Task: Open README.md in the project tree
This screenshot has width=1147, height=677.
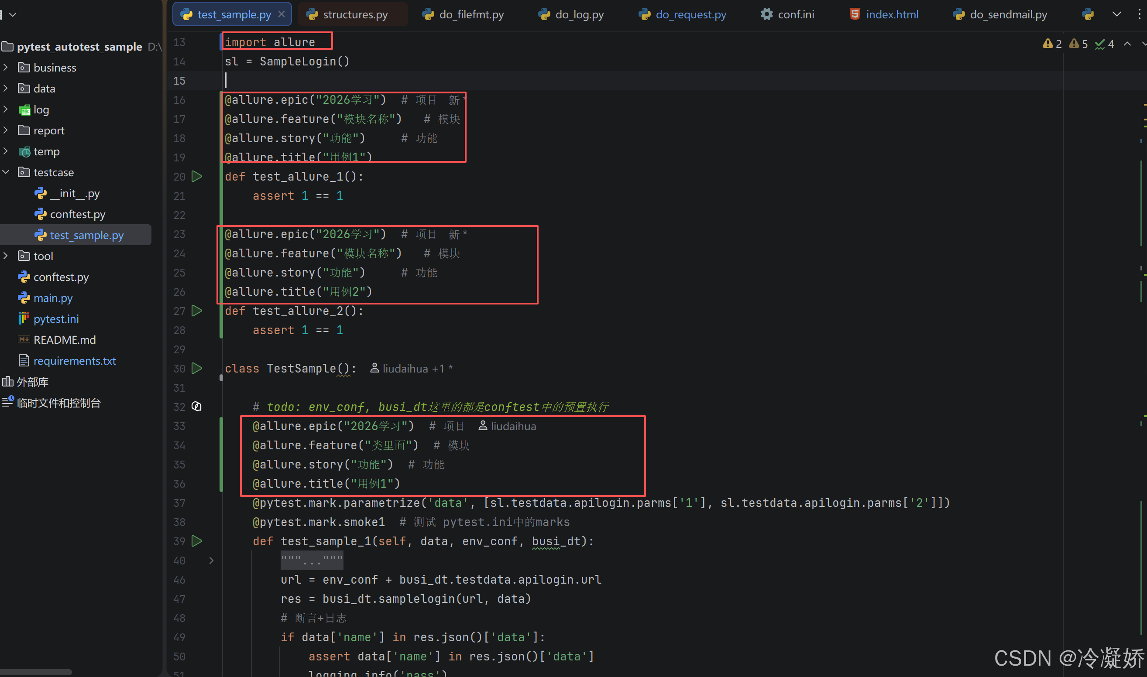Action: pos(64,340)
